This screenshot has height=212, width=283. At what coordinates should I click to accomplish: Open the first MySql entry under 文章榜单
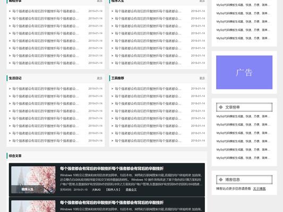[243, 117]
